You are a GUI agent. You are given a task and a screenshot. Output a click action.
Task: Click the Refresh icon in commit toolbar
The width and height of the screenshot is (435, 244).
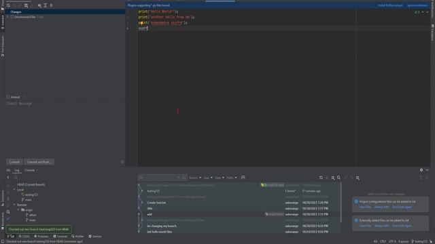(x=8, y=5)
